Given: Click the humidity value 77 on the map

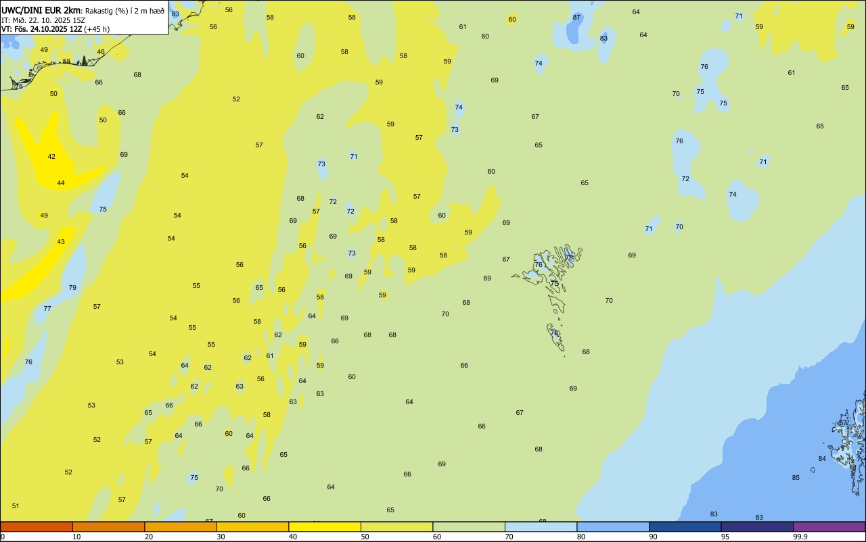Looking at the screenshot, I should tap(47, 309).
